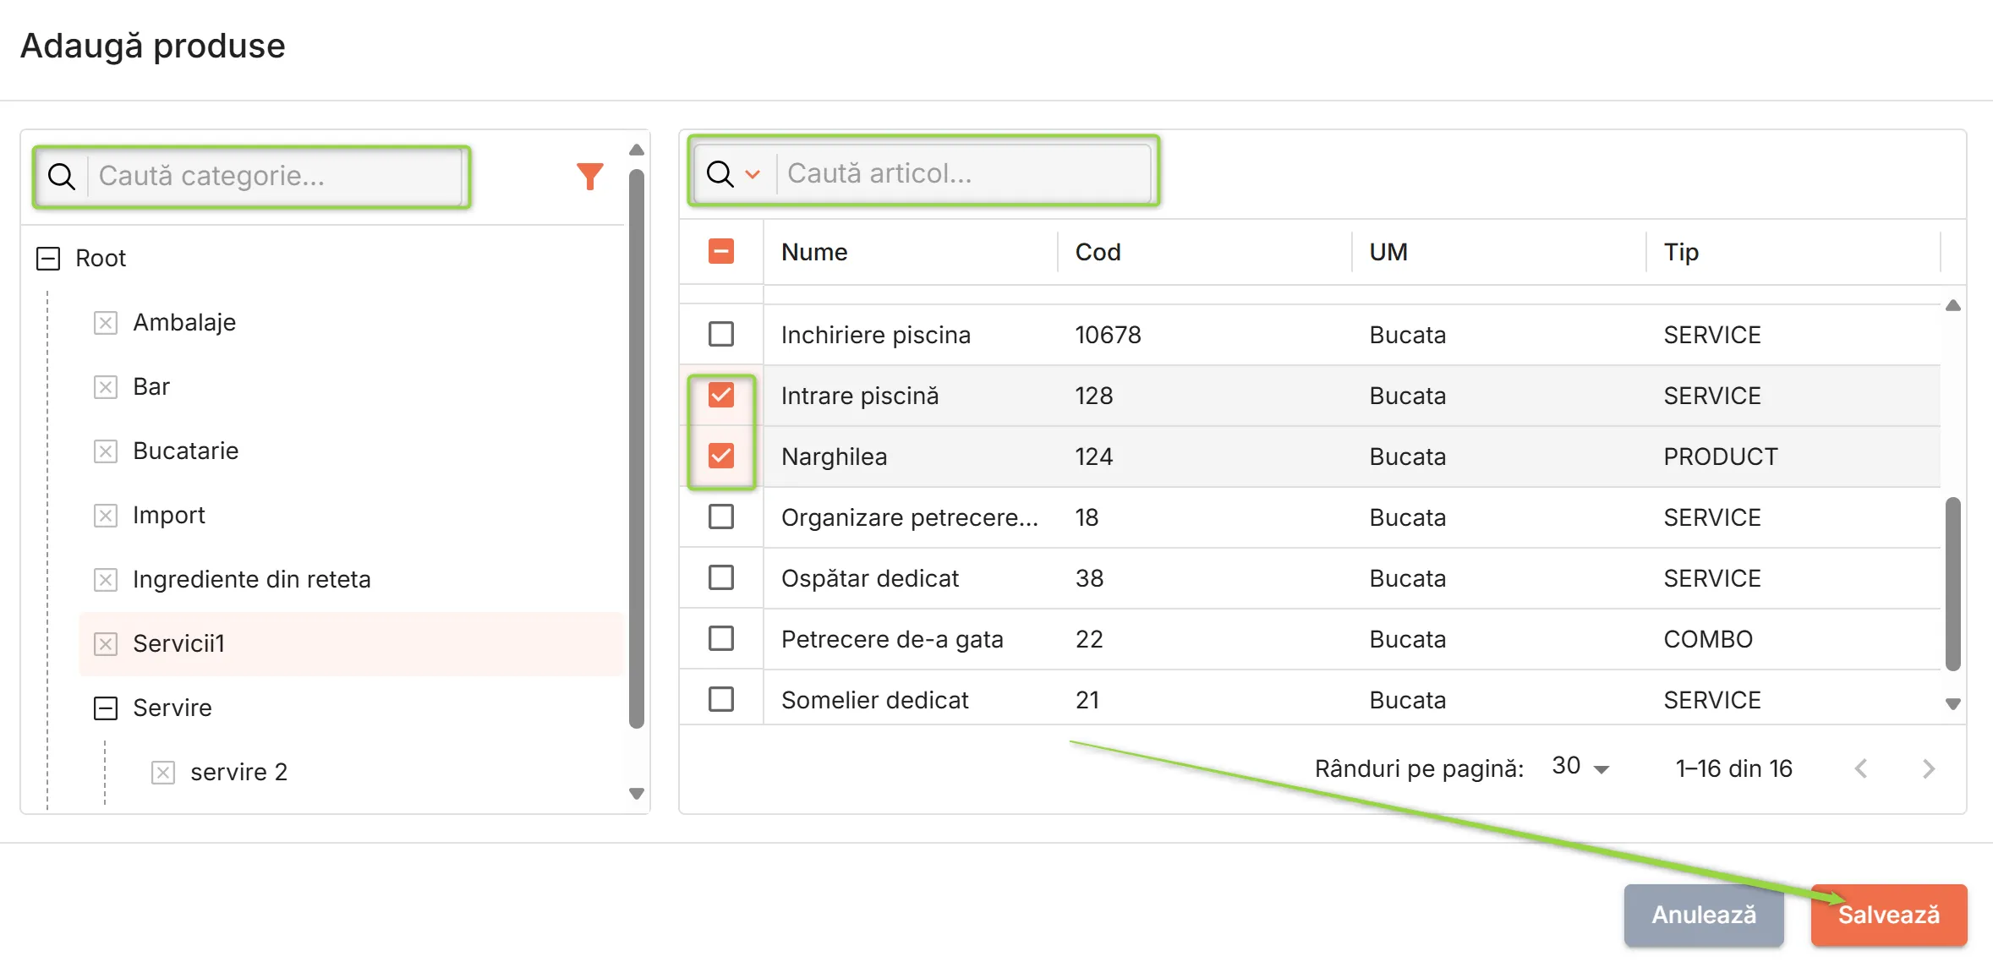The width and height of the screenshot is (1993, 973).
Task: Uncheck the Intrare piscină row checkbox
Action: pos(720,395)
